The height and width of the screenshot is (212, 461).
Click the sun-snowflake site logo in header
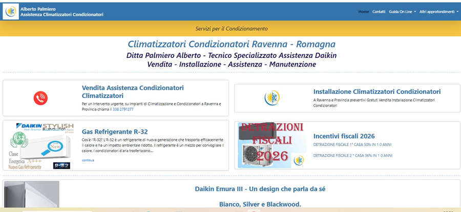coord(11,11)
